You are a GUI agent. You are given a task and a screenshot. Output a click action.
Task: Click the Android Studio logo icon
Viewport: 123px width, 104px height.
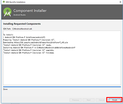point(7,12)
